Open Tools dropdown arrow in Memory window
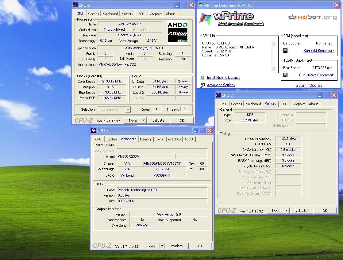The height and width of the screenshot is (260, 343). coord(287,211)
